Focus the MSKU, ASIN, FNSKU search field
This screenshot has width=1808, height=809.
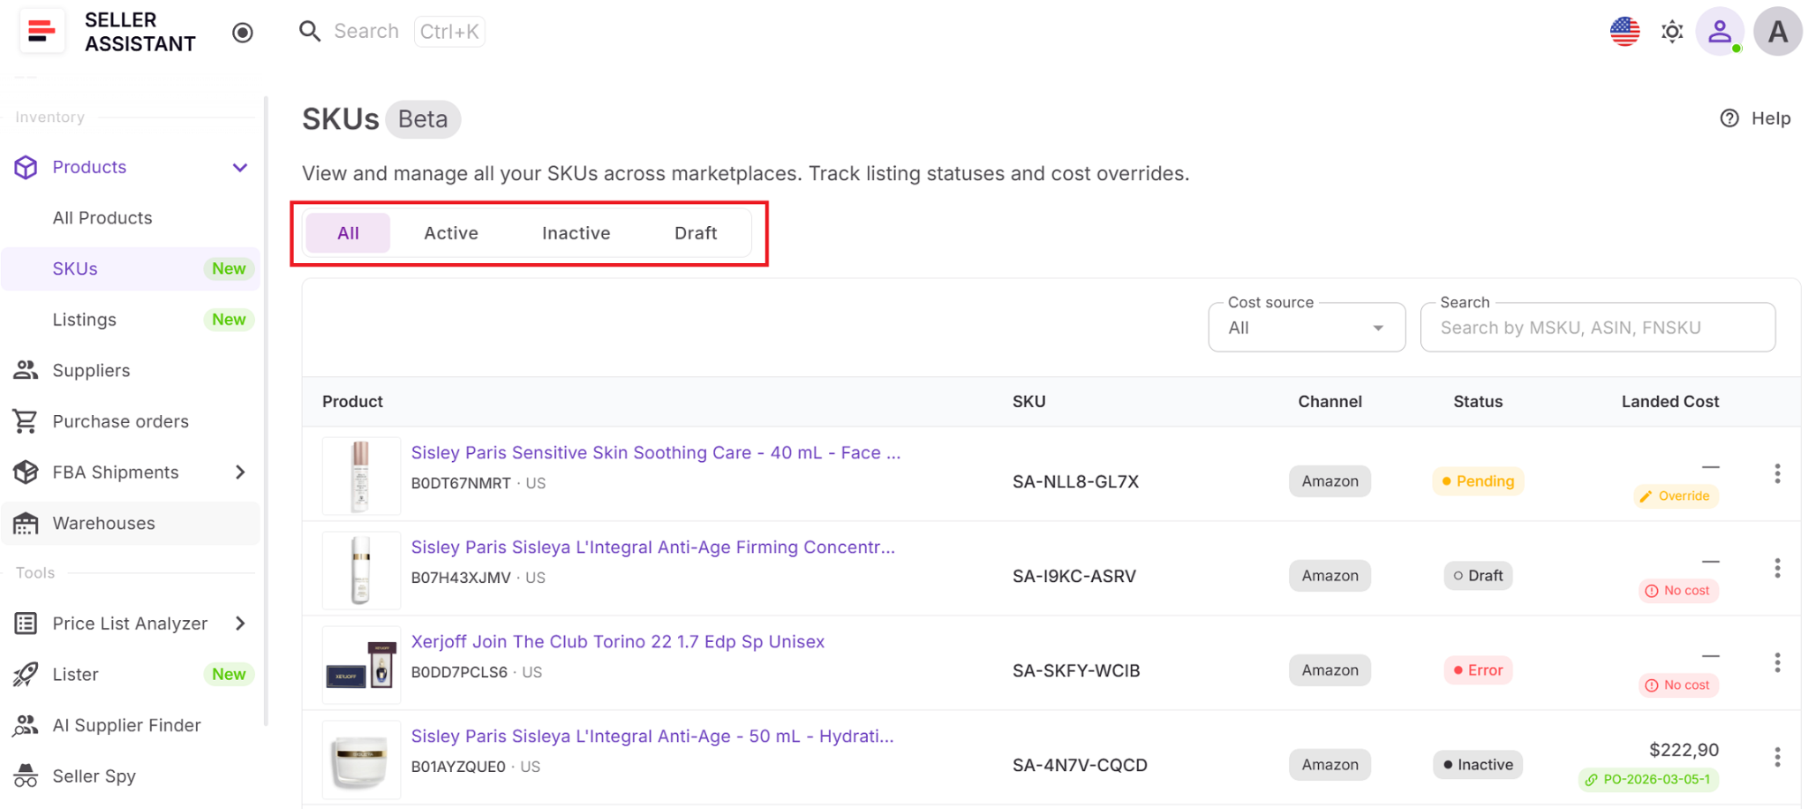point(1598,328)
